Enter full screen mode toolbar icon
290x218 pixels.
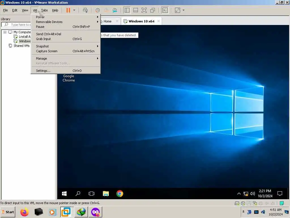[144, 10]
